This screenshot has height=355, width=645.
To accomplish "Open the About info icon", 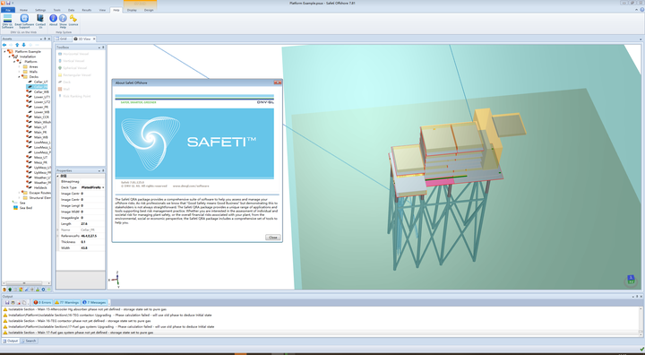I will pyautogui.click(x=53, y=18).
